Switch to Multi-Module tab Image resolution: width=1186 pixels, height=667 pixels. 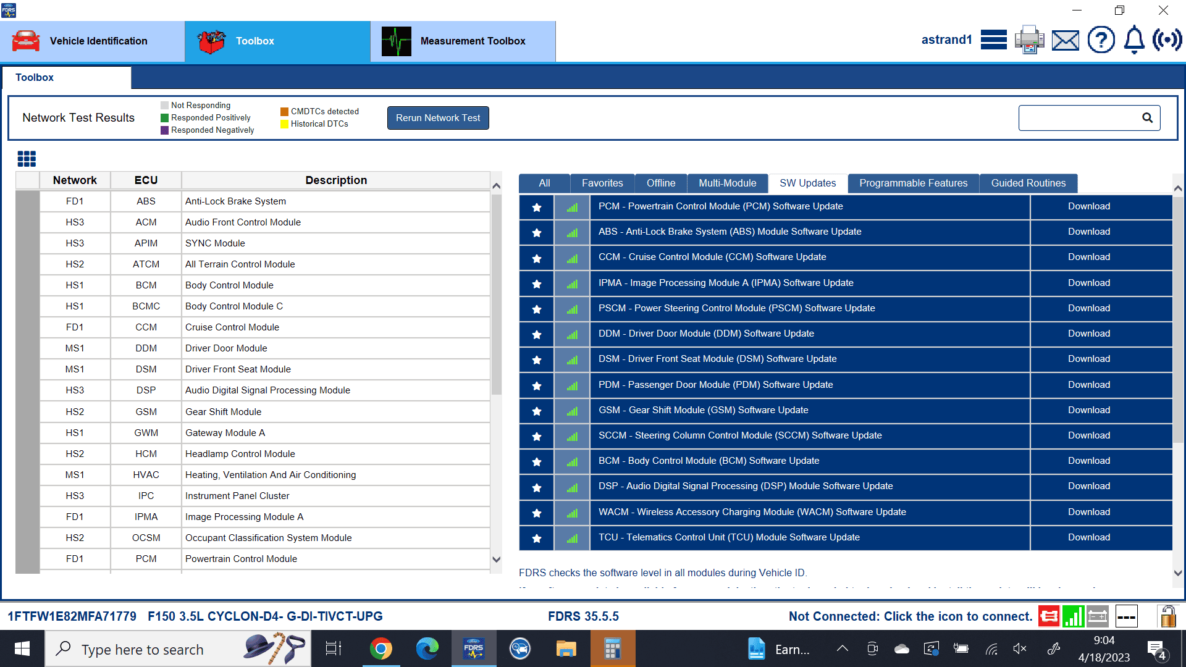coord(728,183)
